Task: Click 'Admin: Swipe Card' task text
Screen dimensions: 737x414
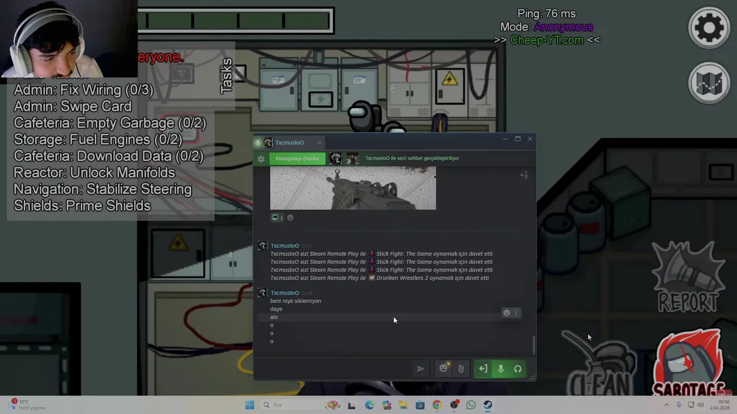Action: tap(73, 106)
